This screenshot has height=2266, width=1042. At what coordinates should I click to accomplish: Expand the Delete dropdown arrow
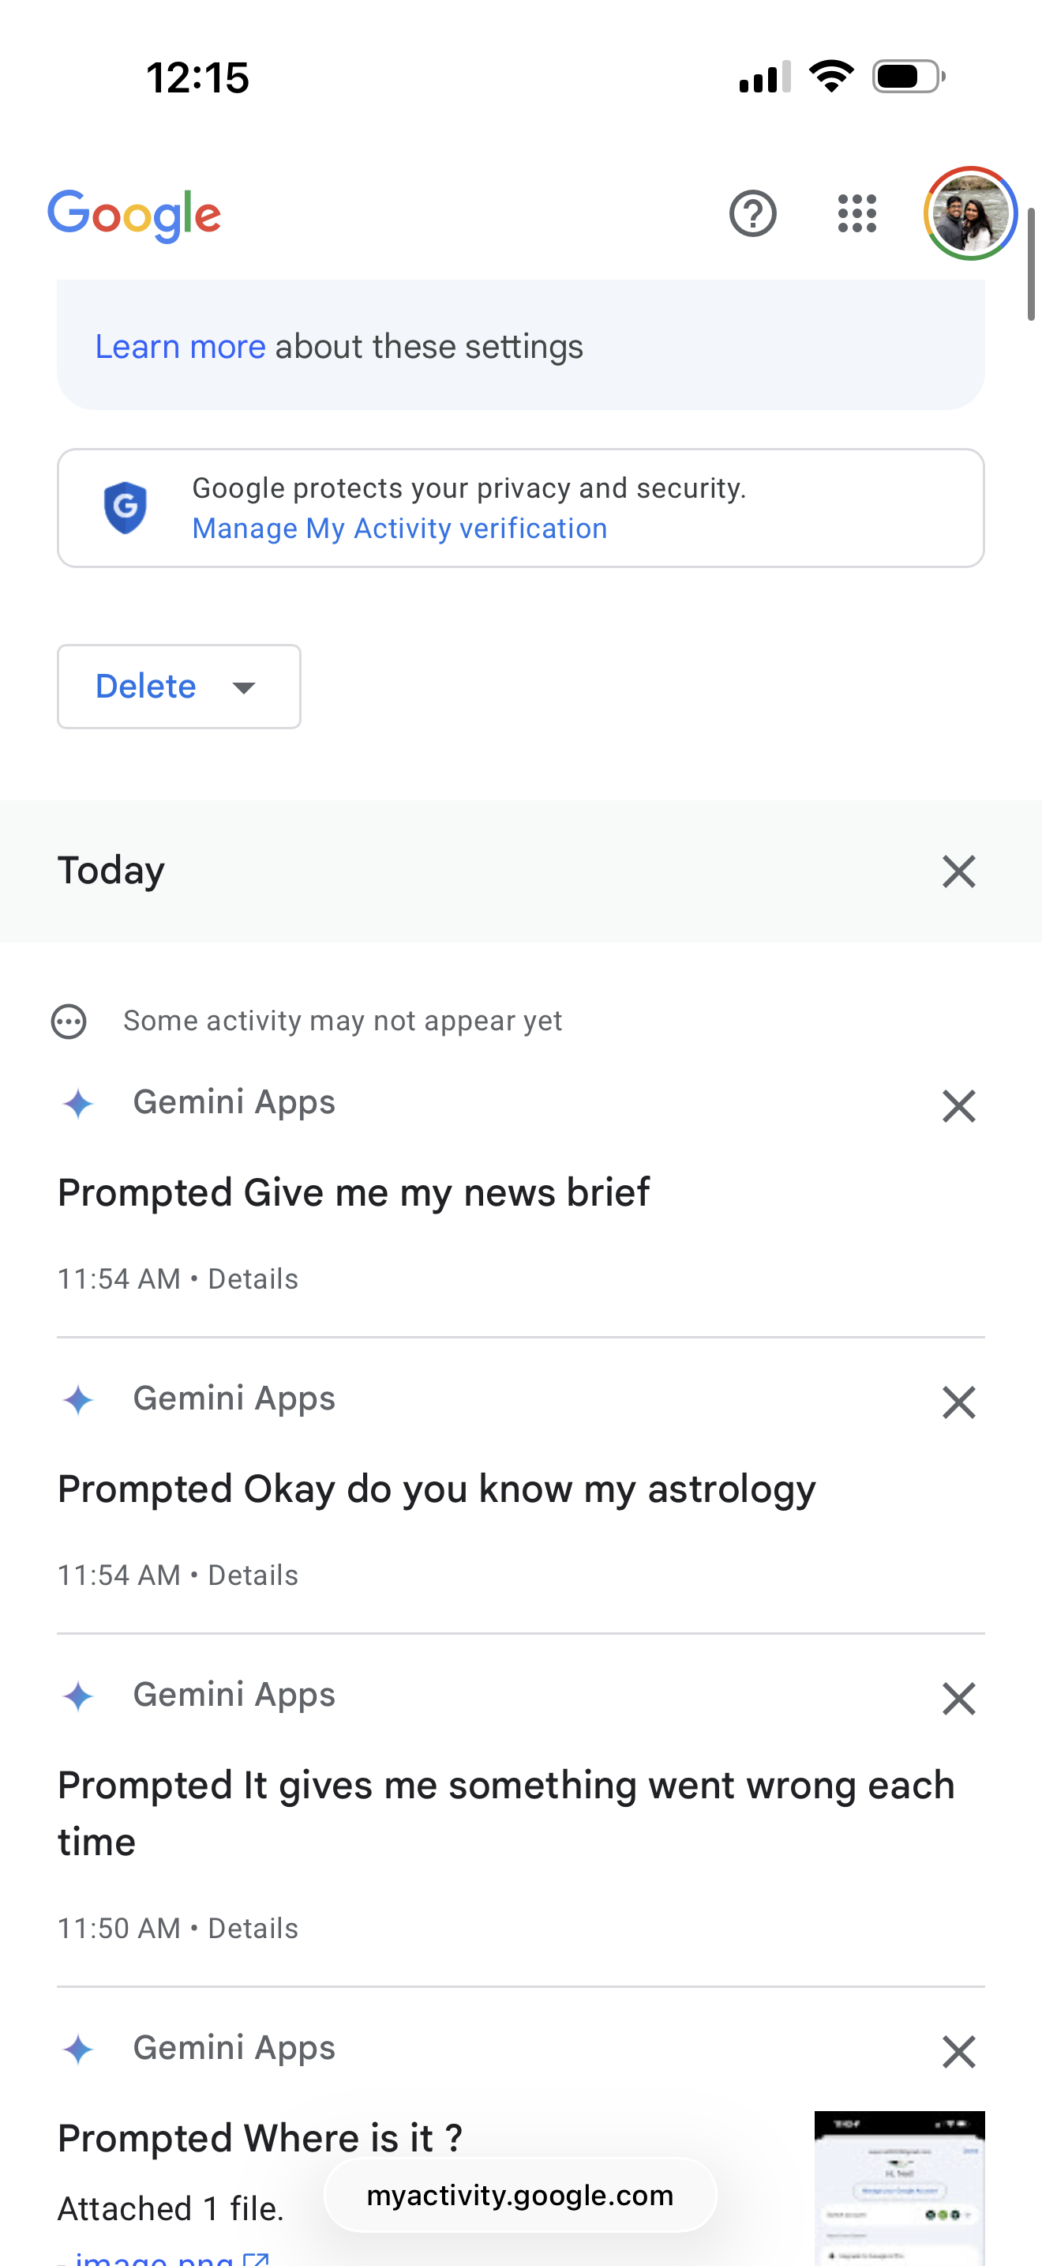tap(243, 687)
